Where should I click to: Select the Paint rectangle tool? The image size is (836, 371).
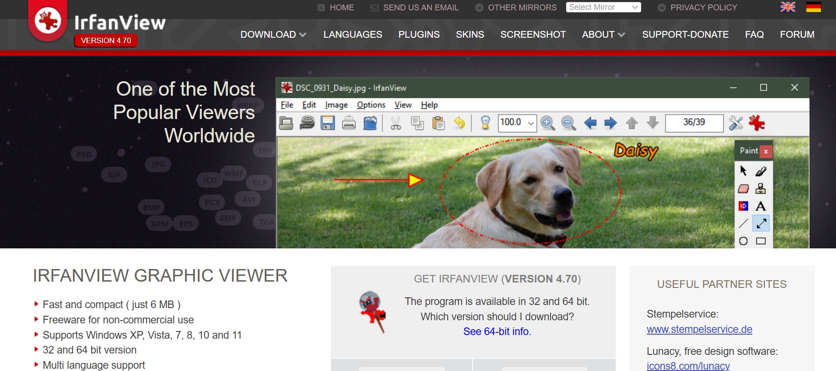tap(761, 241)
